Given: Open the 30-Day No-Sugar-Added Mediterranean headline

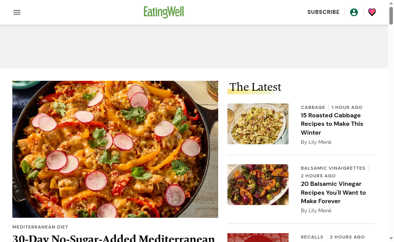Looking at the screenshot, I should click(x=114, y=238).
